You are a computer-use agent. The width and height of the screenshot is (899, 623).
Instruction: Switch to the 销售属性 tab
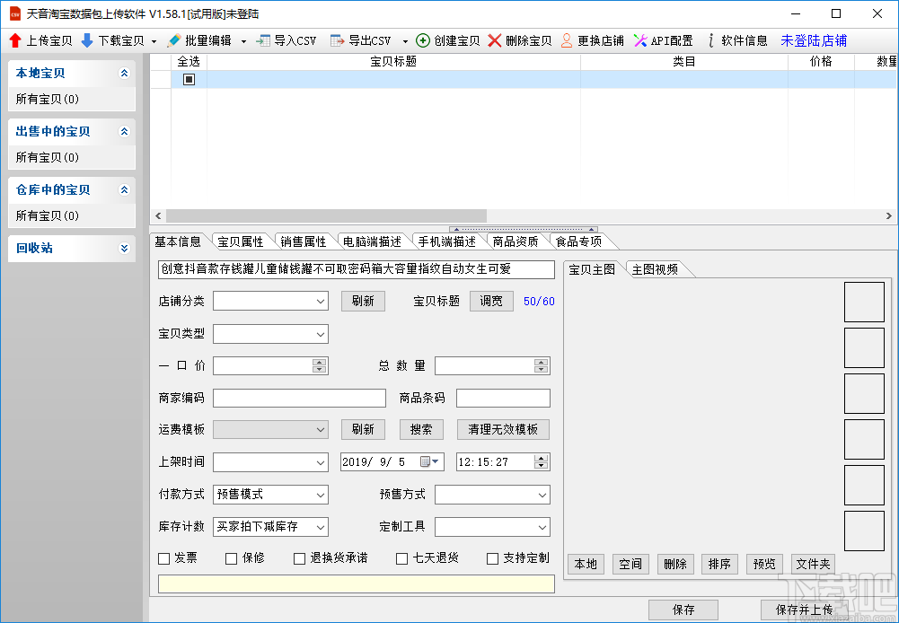(x=304, y=241)
